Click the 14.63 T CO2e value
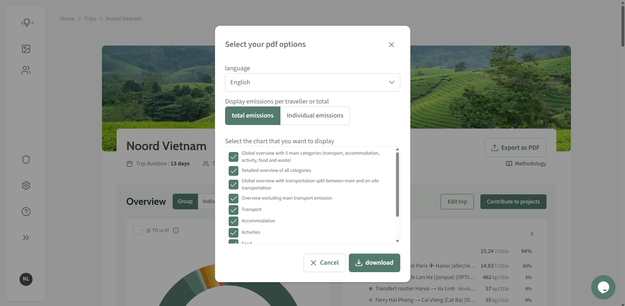 494,266
